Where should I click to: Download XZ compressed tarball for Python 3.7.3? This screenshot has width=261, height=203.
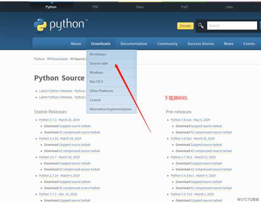coord(79,132)
